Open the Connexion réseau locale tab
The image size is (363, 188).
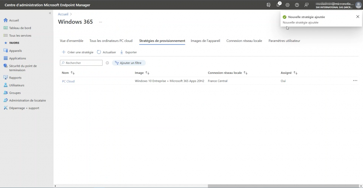[x=244, y=41]
